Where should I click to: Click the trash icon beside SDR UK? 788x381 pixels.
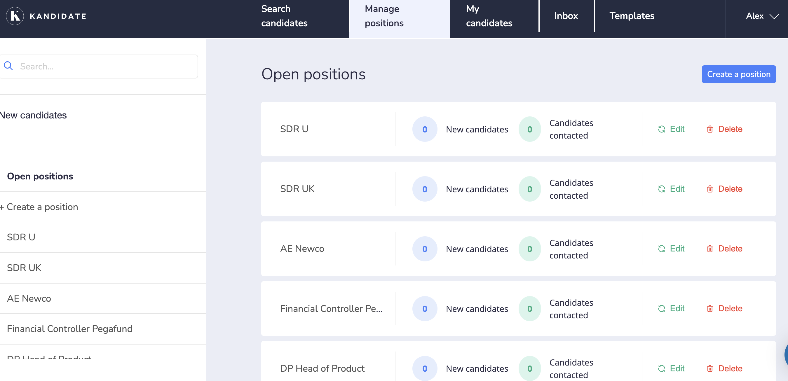tap(710, 189)
